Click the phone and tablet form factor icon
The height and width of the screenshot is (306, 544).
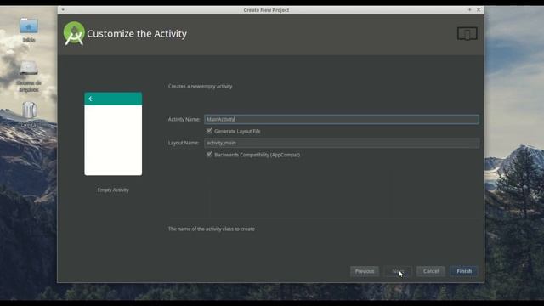coord(467,34)
